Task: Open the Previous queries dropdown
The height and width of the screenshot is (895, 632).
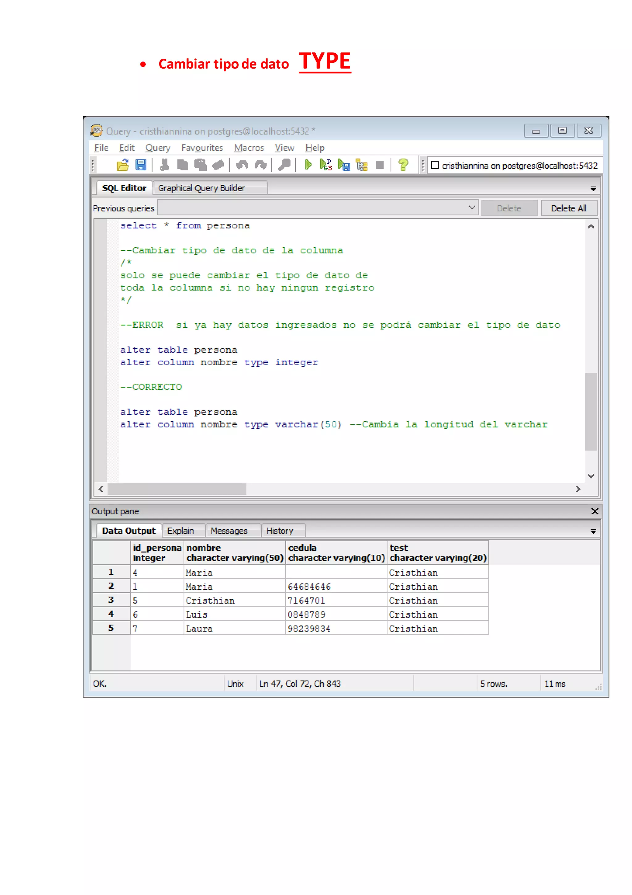Action: (x=472, y=208)
